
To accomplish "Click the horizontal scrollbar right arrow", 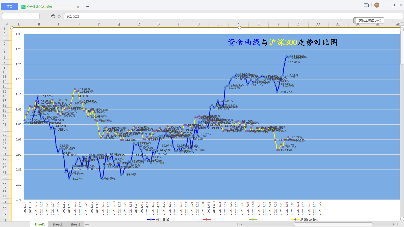I will 394,224.
